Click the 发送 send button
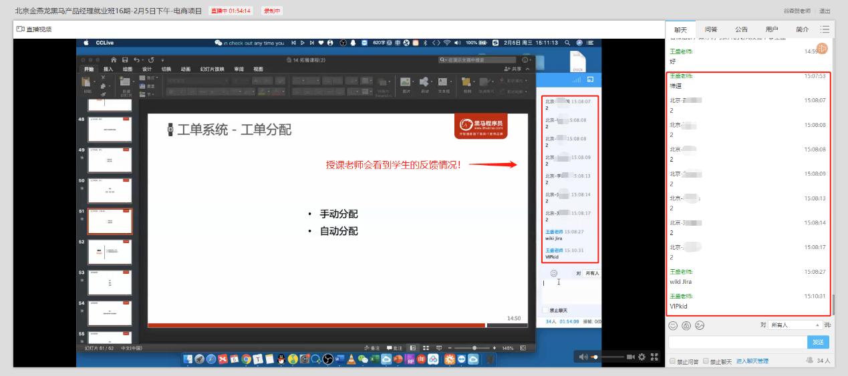The height and width of the screenshot is (376, 848). click(x=818, y=342)
